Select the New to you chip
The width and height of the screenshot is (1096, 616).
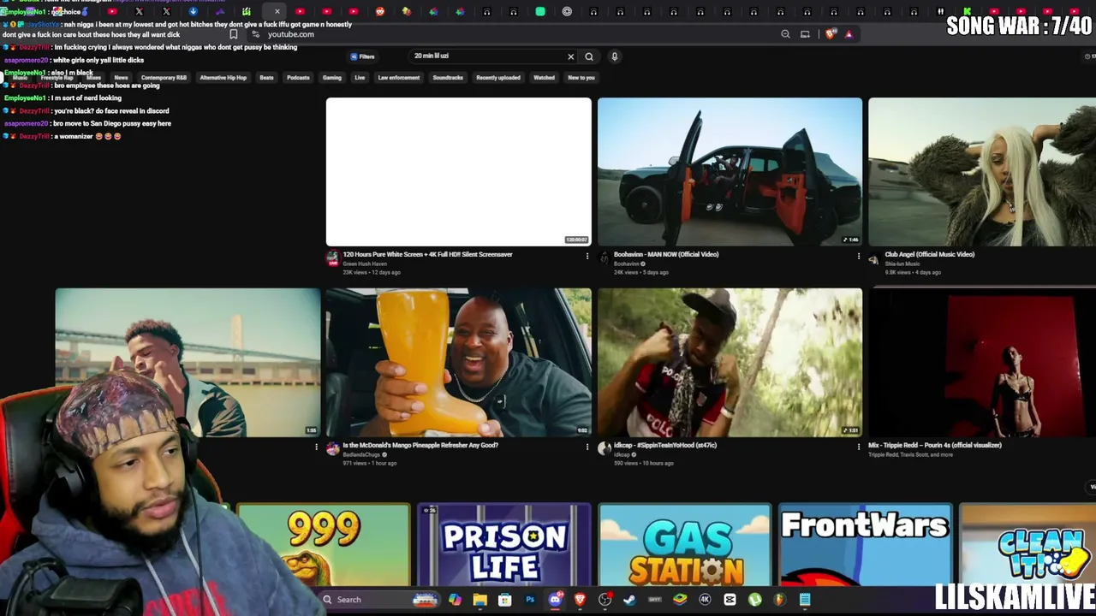click(x=581, y=78)
